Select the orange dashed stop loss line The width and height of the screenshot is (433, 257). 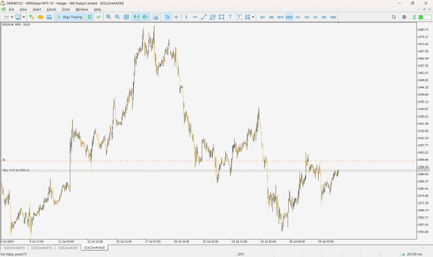click(209, 161)
